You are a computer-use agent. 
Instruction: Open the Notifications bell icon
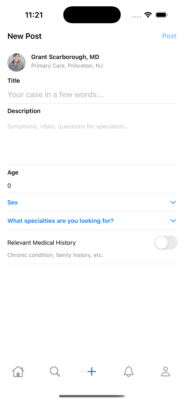tap(129, 372)
